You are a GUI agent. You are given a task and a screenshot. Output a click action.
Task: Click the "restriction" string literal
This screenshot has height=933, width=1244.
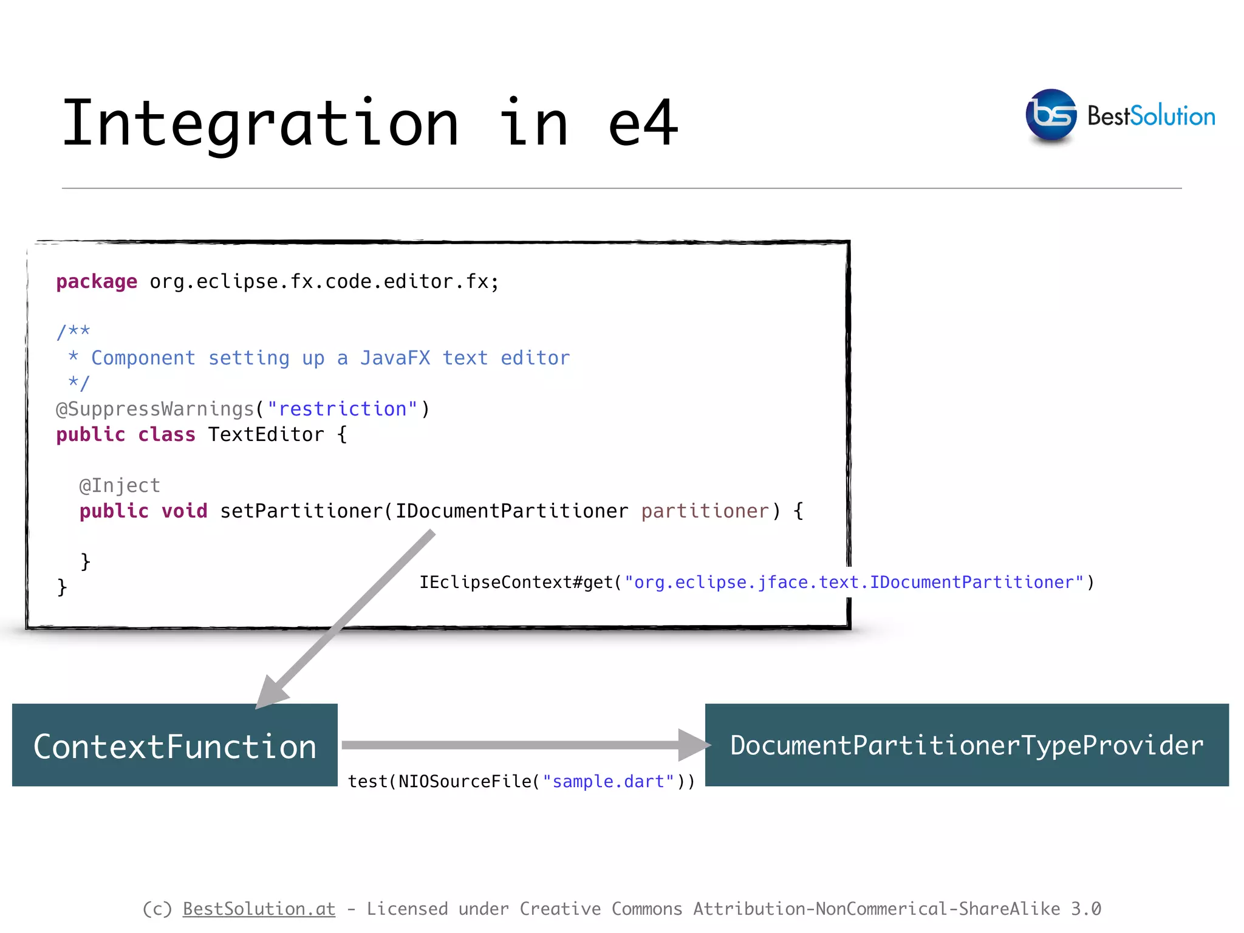(x=343, y=409)
